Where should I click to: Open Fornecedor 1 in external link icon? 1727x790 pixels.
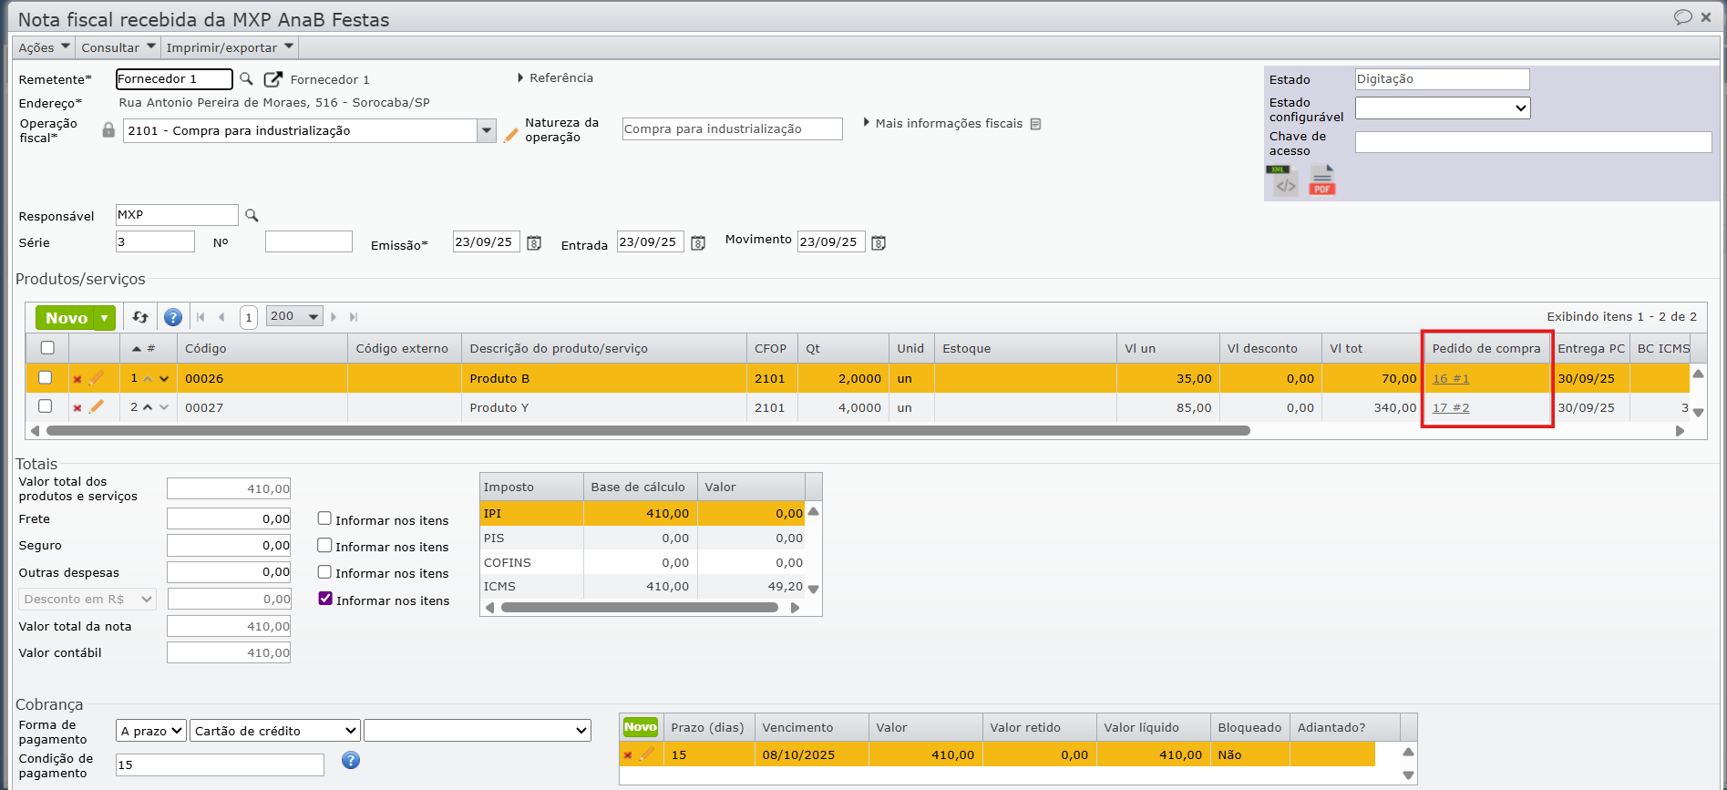point(272,79)
